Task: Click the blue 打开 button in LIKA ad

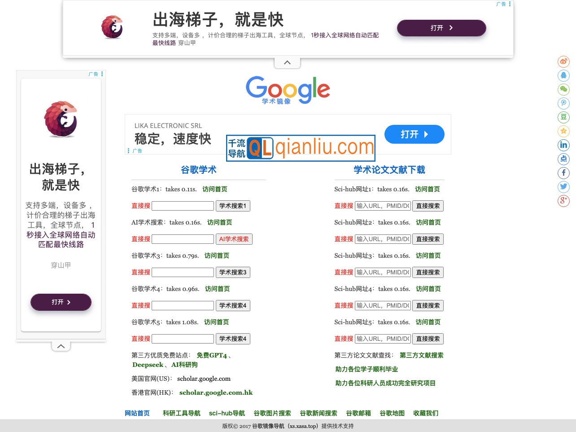Action: [414, 134]
